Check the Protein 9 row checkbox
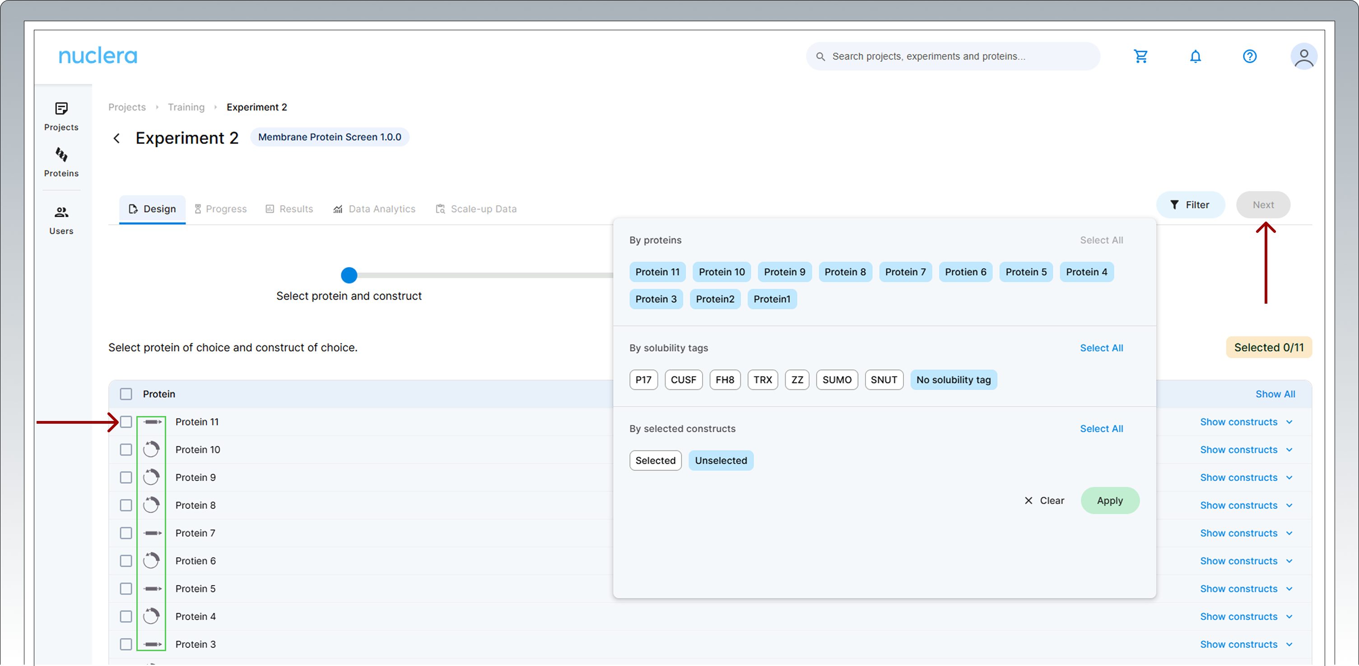 (126, 477)
